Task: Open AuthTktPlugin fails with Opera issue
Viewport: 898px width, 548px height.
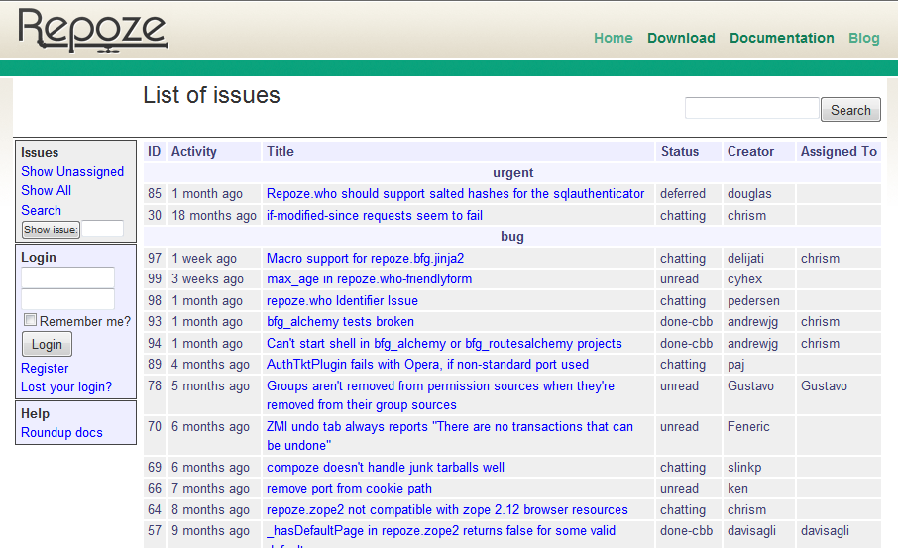Action: click(427, 365)
